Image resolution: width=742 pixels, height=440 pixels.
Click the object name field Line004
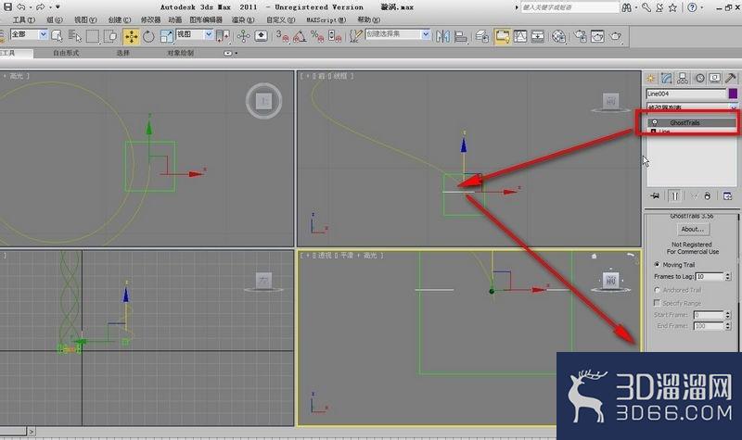[686, 94]
